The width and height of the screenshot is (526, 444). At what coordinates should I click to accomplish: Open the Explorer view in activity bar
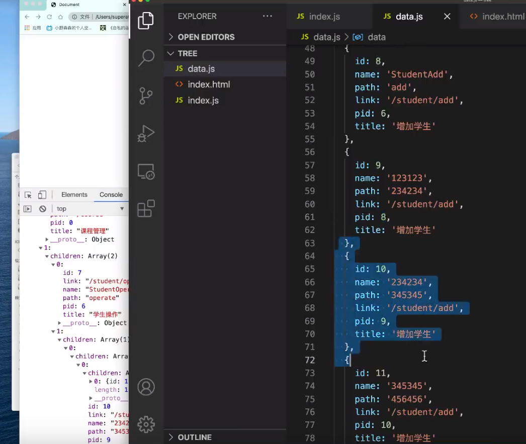146,21
